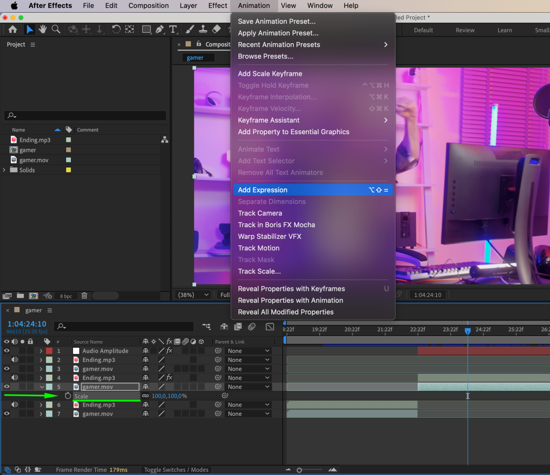Toggle effects fx switch on Audio Amplitude
550x475 pixels.
(169, 350)
